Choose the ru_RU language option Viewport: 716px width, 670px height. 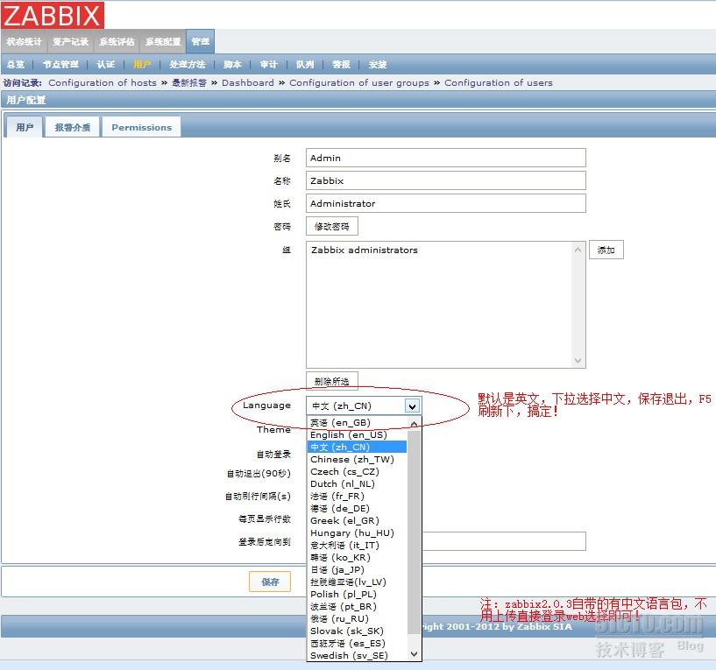point(357,619)
